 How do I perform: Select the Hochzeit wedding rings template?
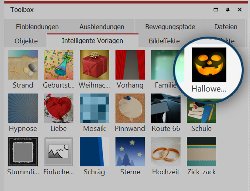click(166, 152)
